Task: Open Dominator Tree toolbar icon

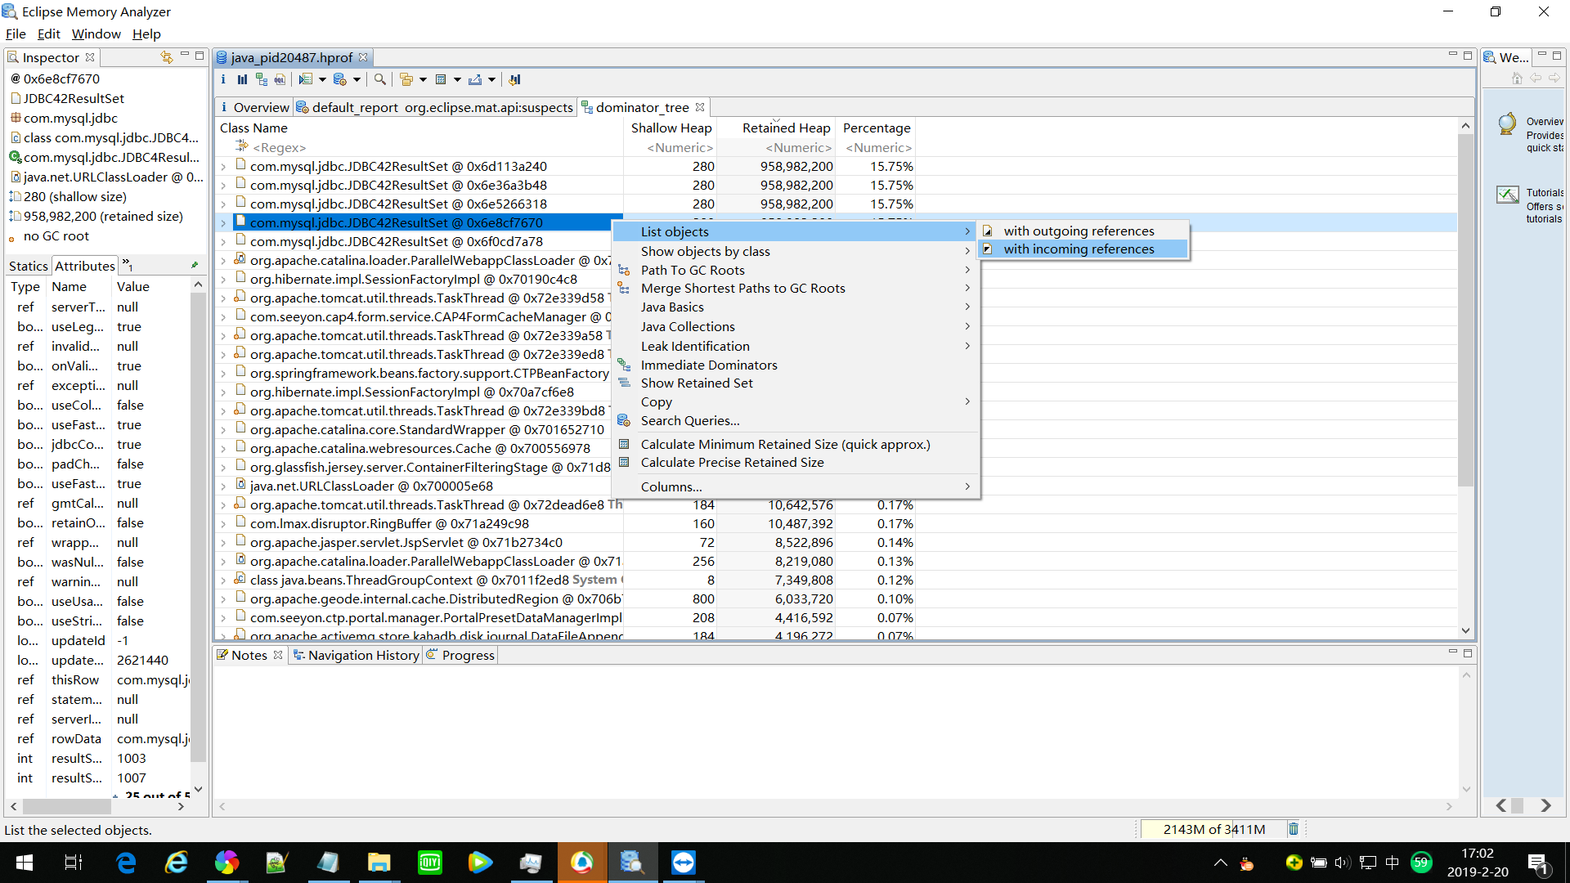Action: point(261,79)
